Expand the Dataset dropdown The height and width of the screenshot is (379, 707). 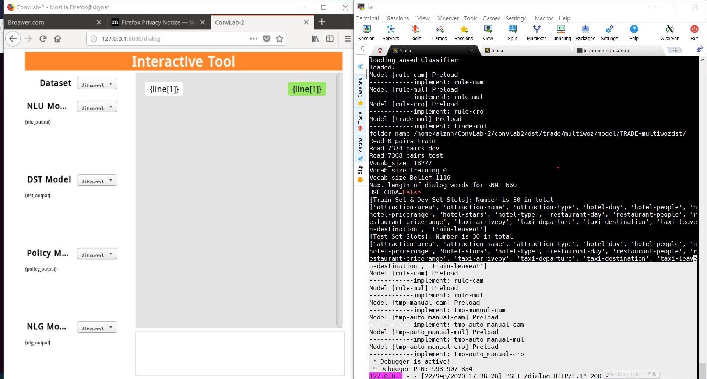coord(97,84)
